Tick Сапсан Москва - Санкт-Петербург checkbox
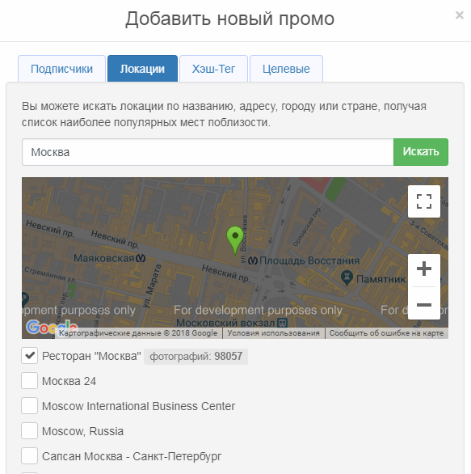Viewport: 471px width, 474px height. click(x=30, y=456)
